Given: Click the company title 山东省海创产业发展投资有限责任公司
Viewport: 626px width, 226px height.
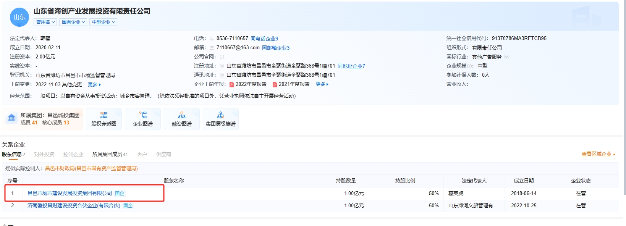Looking at the screenshot, I should click(x=92, y=11).
